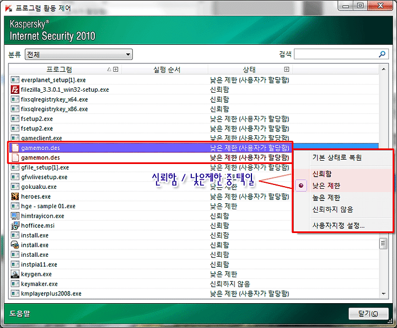Screen dimensions: 397x328
Task: Expand the 프로그램 column plus button
Action: pos(116,69)
